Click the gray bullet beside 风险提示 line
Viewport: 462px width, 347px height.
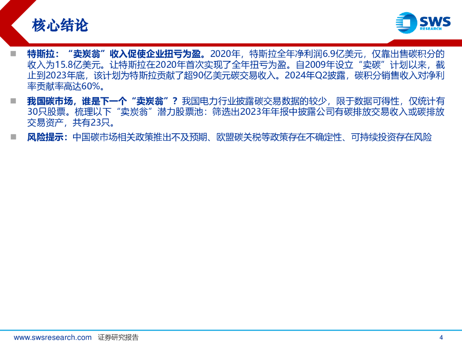point(13,137)
